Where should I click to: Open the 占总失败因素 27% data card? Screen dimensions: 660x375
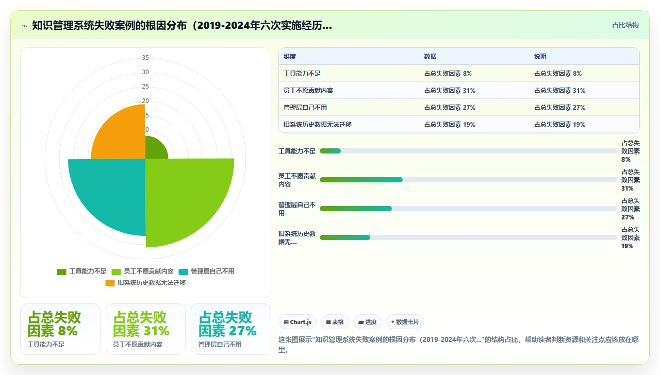[231, 329]
